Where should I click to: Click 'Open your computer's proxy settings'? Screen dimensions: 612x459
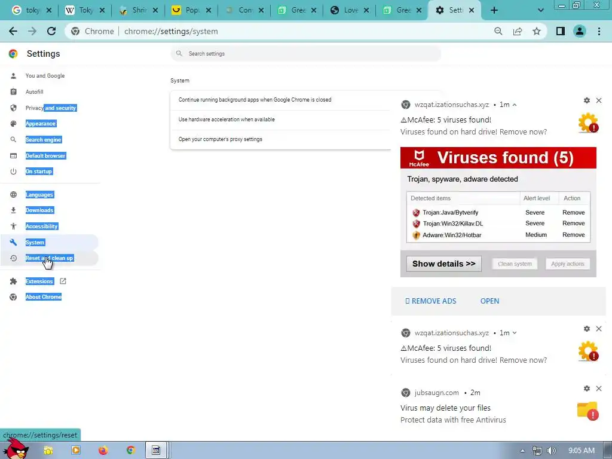[220, 139]
